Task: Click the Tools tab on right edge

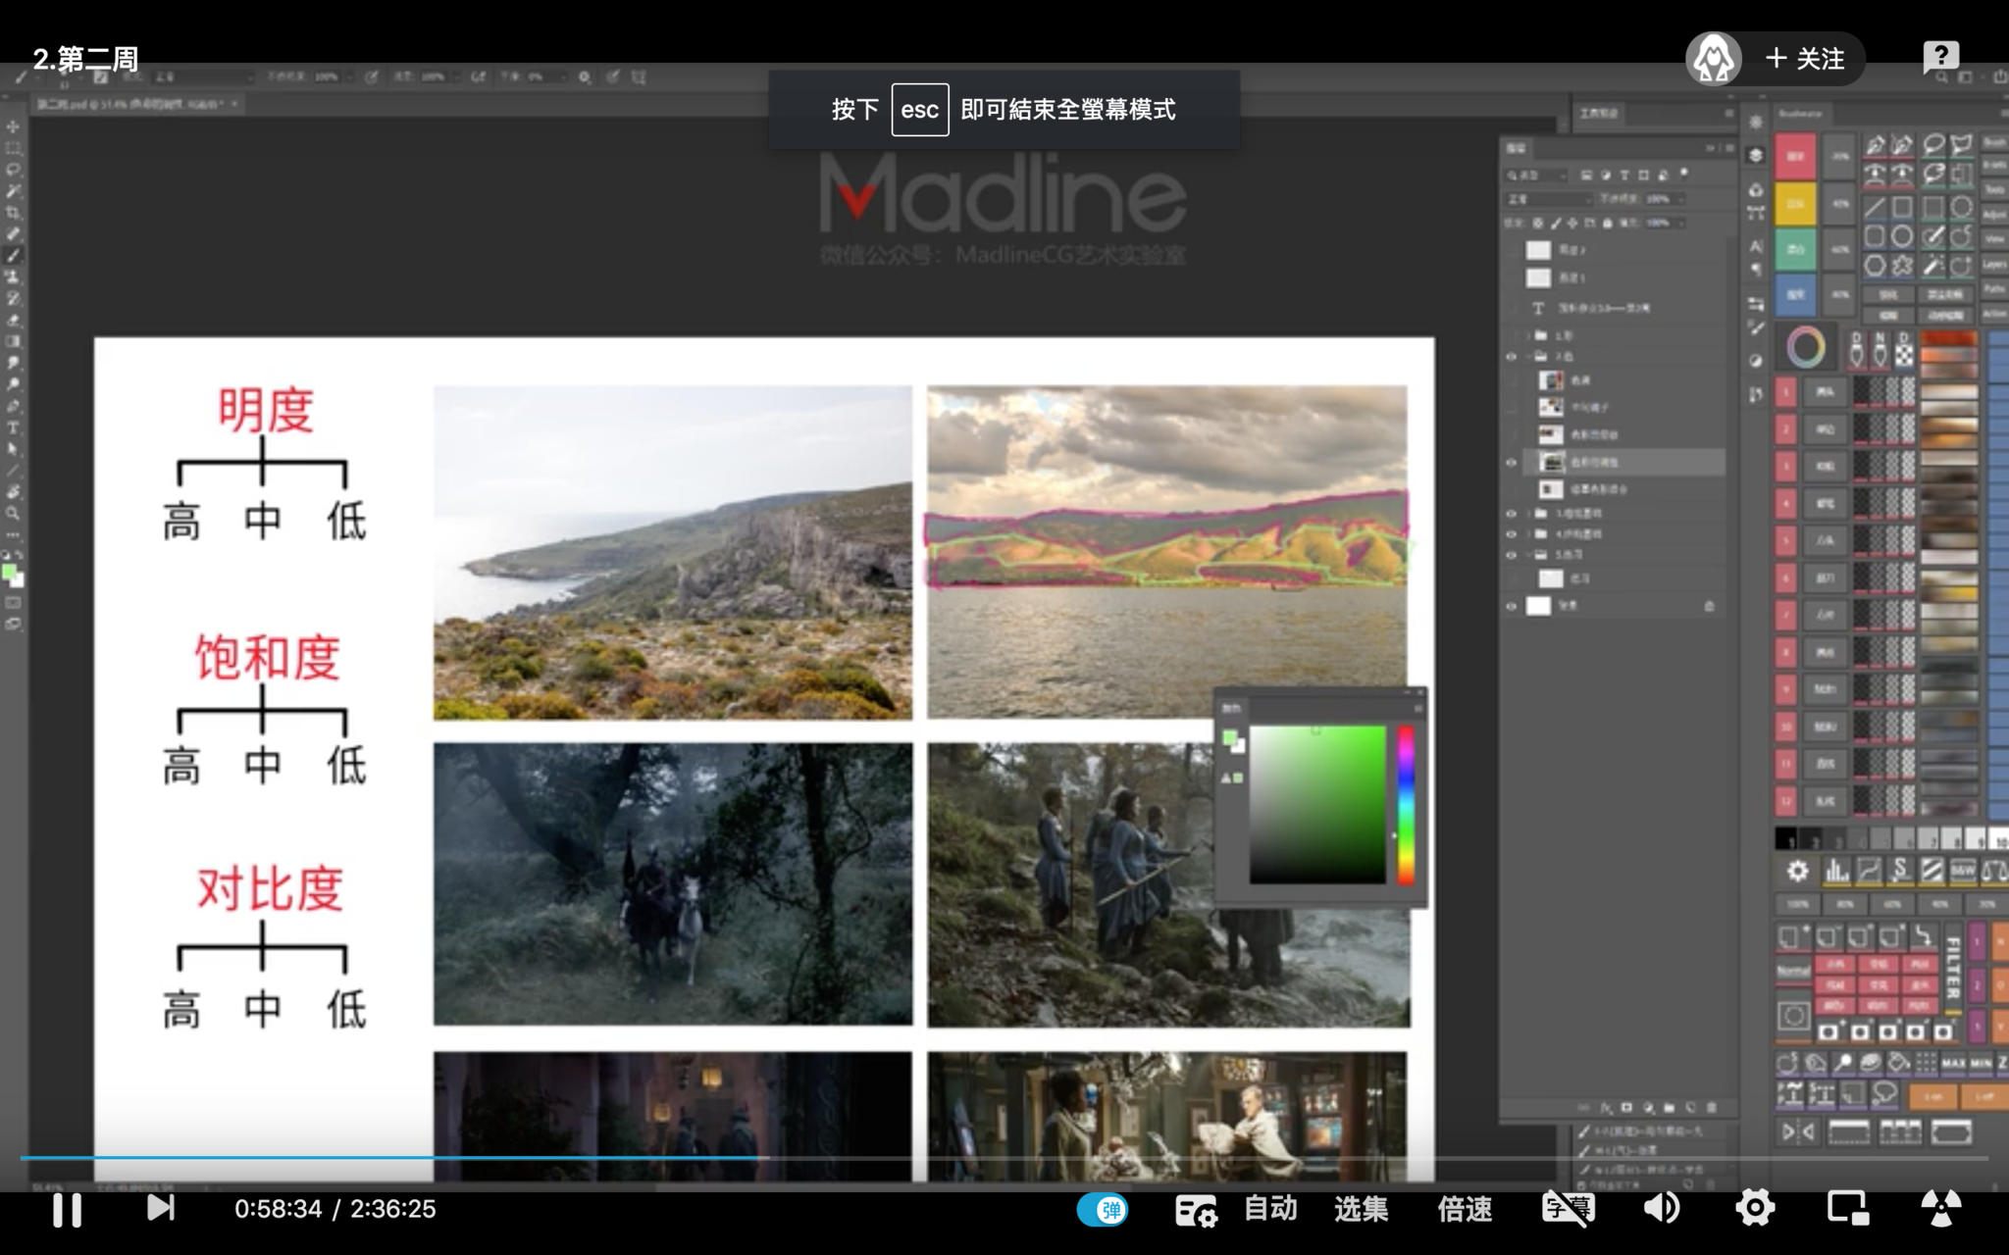Action: coord(1994,189)
